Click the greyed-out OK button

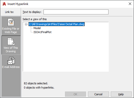[75, 94]
